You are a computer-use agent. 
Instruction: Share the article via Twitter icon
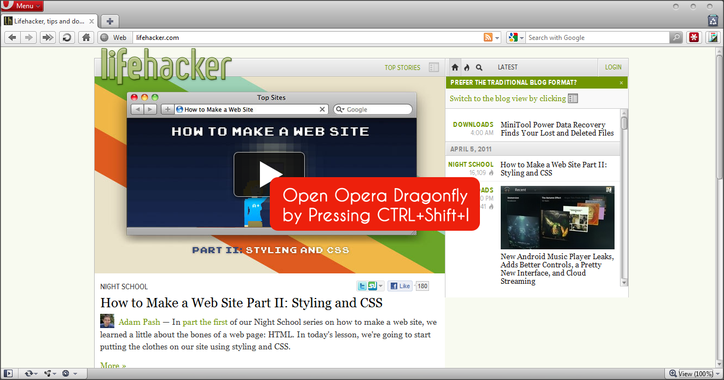[x=362, y=286]
